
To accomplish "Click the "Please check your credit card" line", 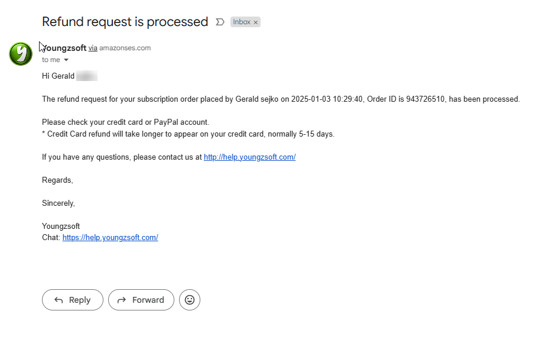I will pyautogui.click(x=125, y=122).
